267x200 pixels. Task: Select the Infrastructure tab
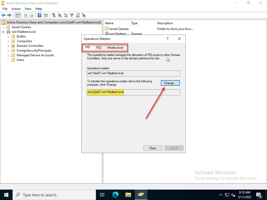(116, 48)
